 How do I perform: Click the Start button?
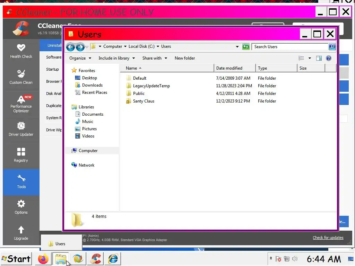[16, 259]
